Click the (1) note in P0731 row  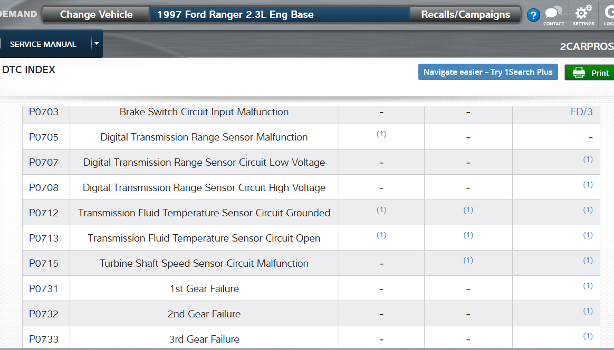tap(588, 286)
